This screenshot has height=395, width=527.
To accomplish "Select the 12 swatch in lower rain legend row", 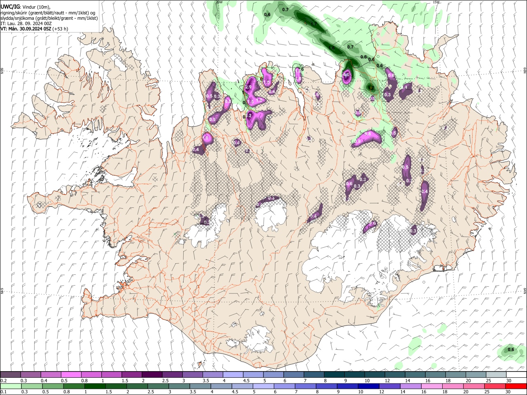I will tap(389, 386).
